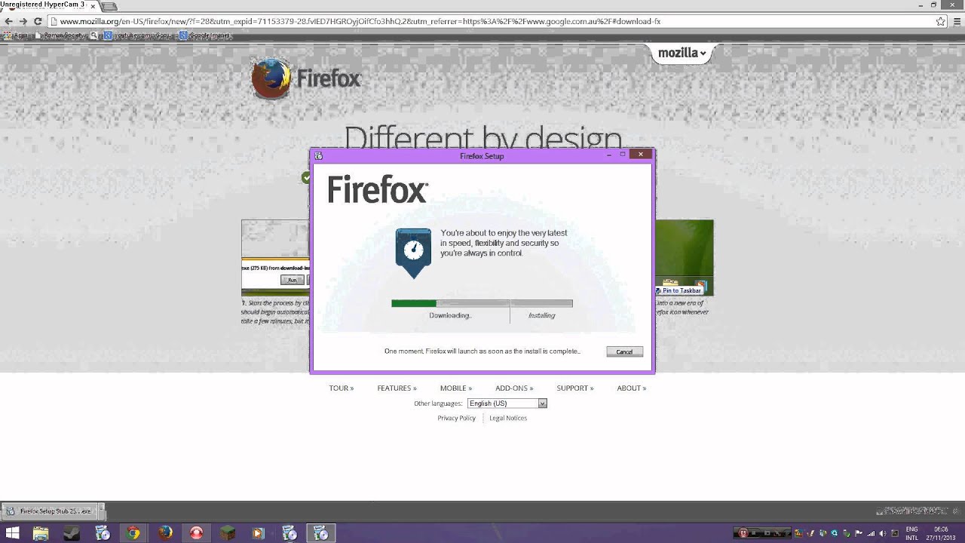Viewport: 965px width, 543px height.
Task: Launch Firefox from the taskbar
Action: click(165, 533)
